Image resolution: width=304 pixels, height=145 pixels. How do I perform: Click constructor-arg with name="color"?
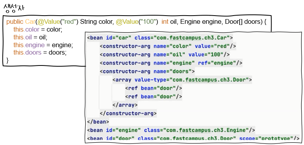point(168,46)
